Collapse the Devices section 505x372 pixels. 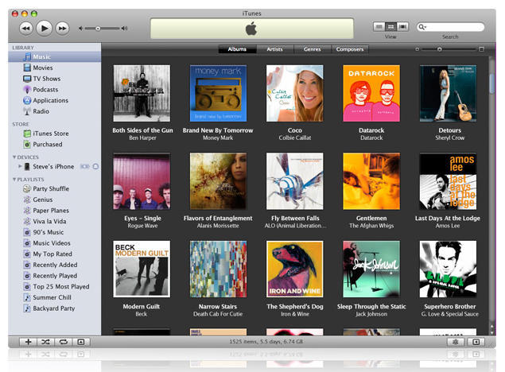[x=14, y=157]
